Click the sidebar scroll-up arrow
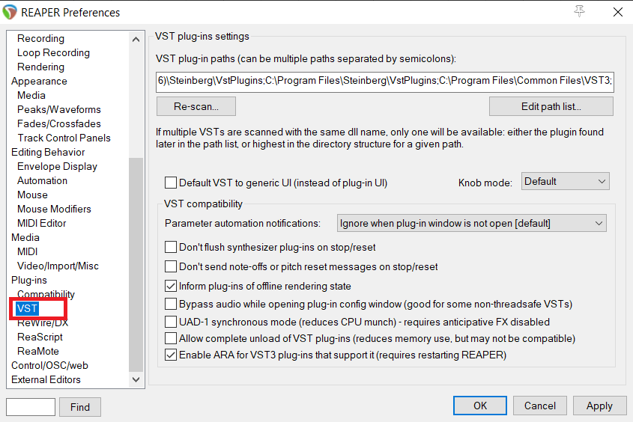633x422 pixels. 136,39
